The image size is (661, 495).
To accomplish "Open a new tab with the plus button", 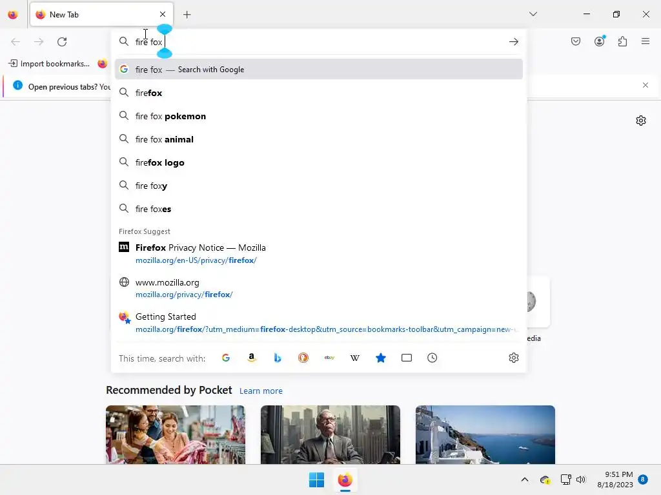I will coord(187,15).
